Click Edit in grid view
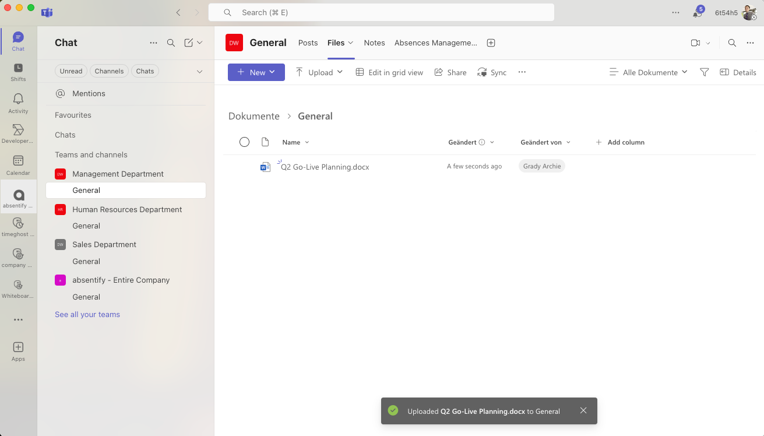The width and height of the screenshot is (764, 436). click(x=389, y=72)
